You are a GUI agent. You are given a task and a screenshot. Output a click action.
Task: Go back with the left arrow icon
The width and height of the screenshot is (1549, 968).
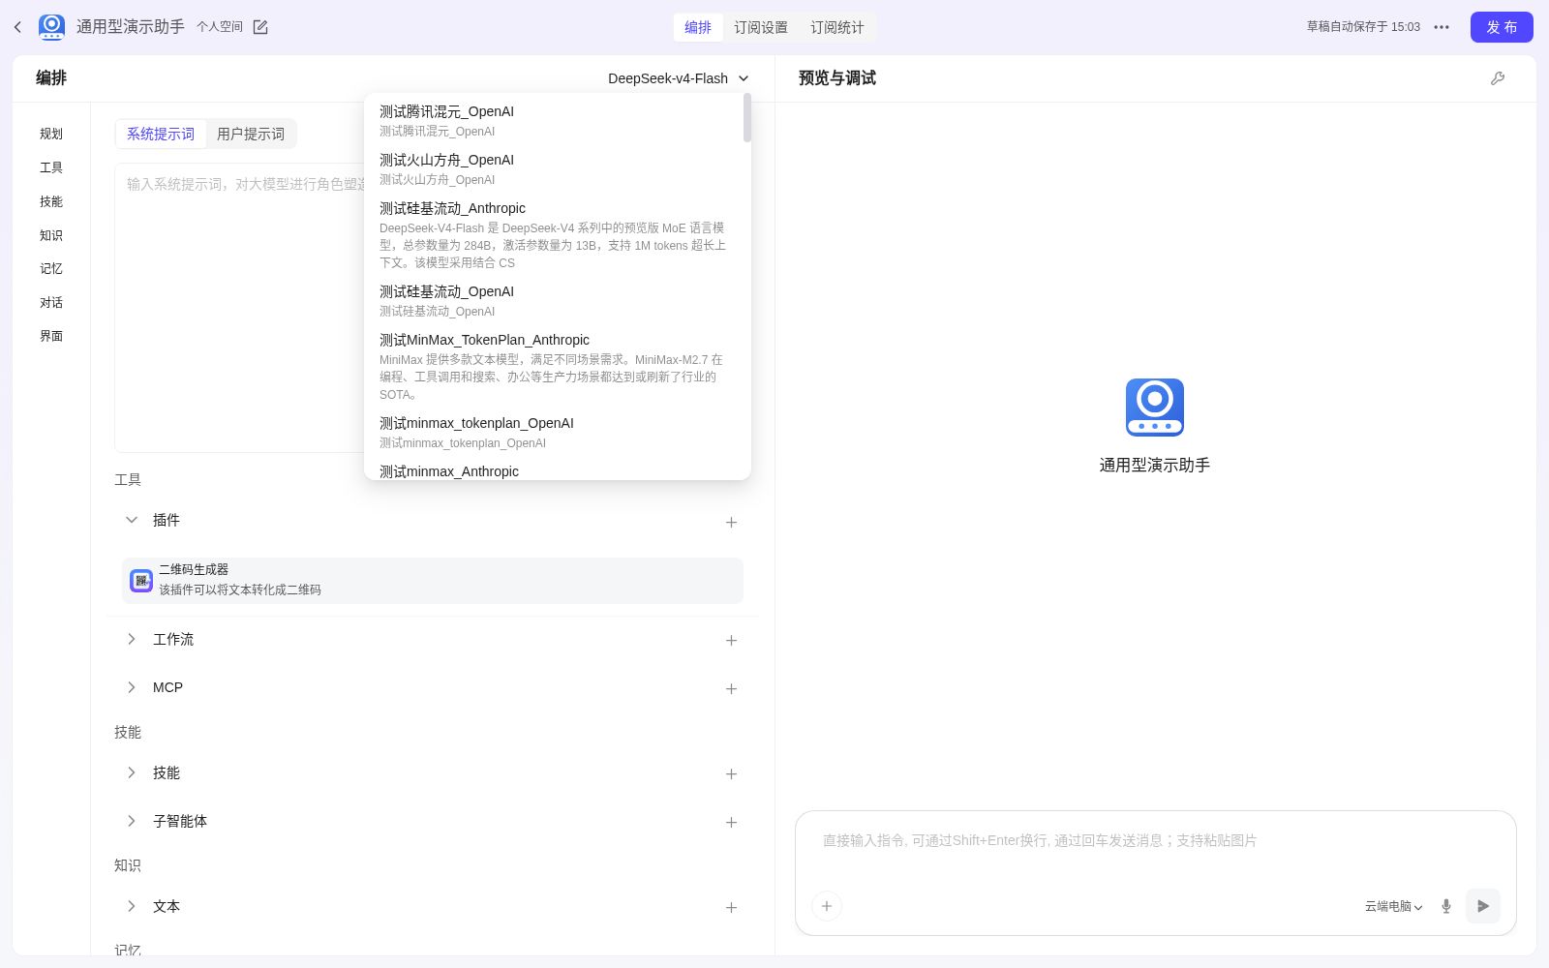coord(17,27)
